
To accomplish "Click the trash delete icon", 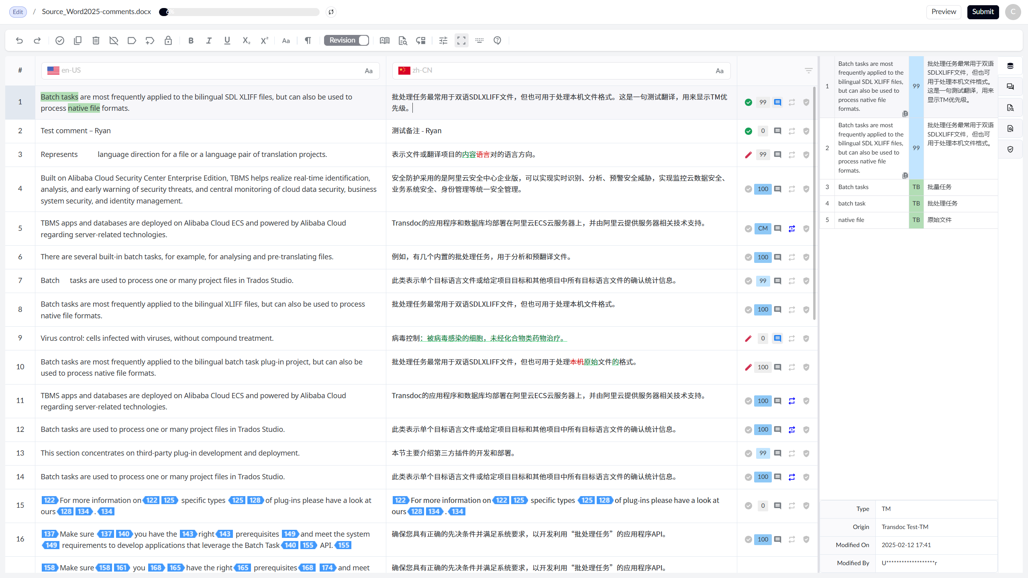I will pos(96,41).
